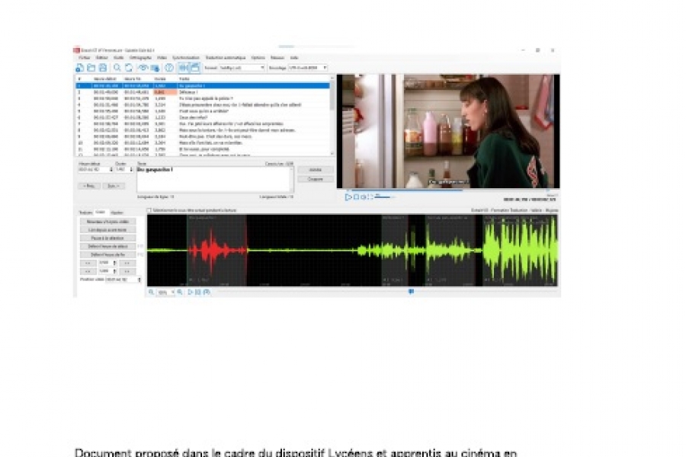Image resolution: width=686 pixels, height=457 pixels.
Task: Click the Suiv. next subtitle button
Action: click(112, 185)
